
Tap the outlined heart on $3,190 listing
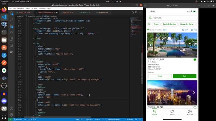click(195, 108)
